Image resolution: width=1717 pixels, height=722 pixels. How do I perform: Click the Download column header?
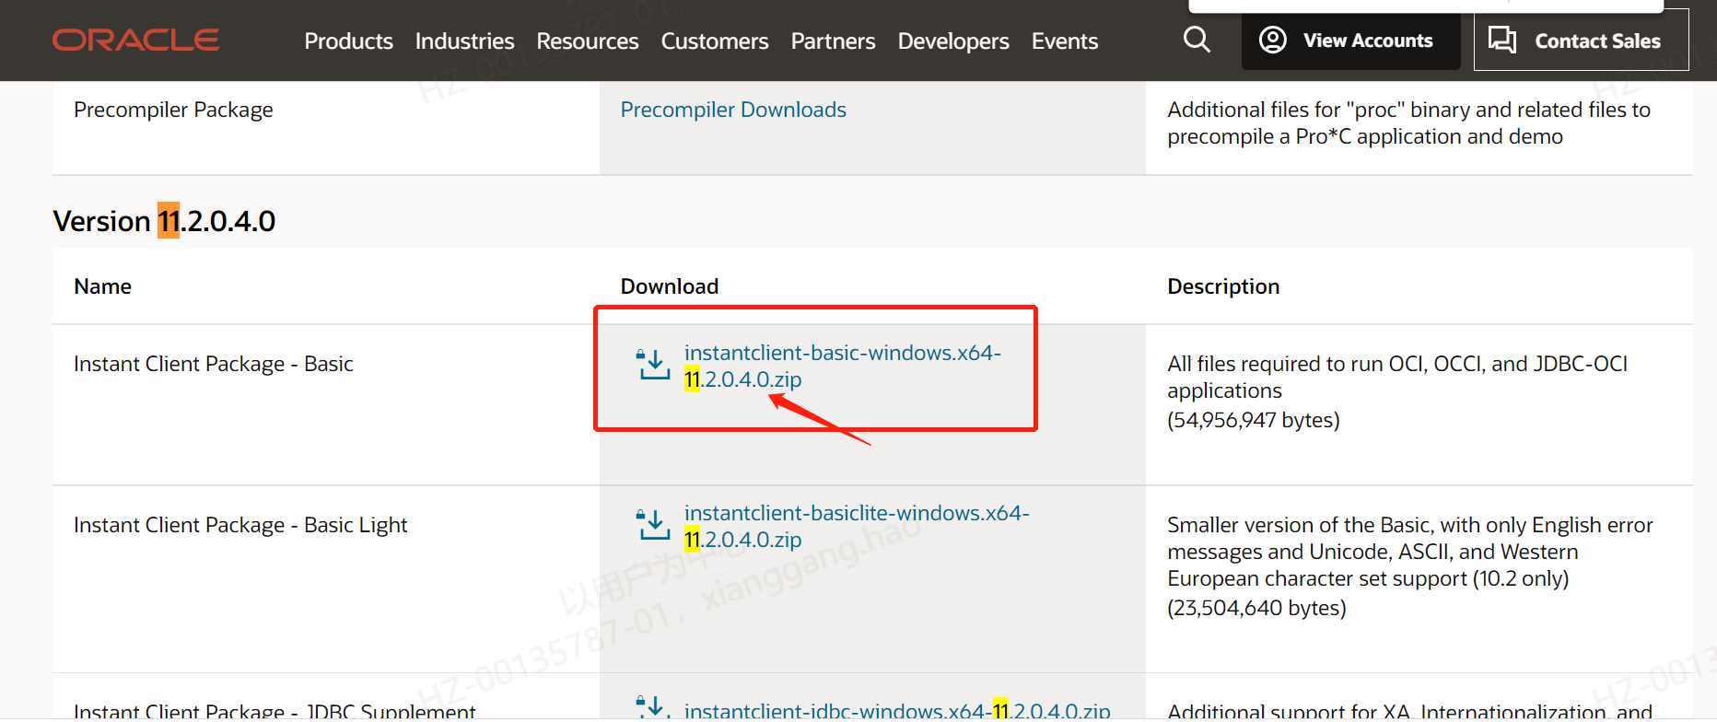point(669,286)
